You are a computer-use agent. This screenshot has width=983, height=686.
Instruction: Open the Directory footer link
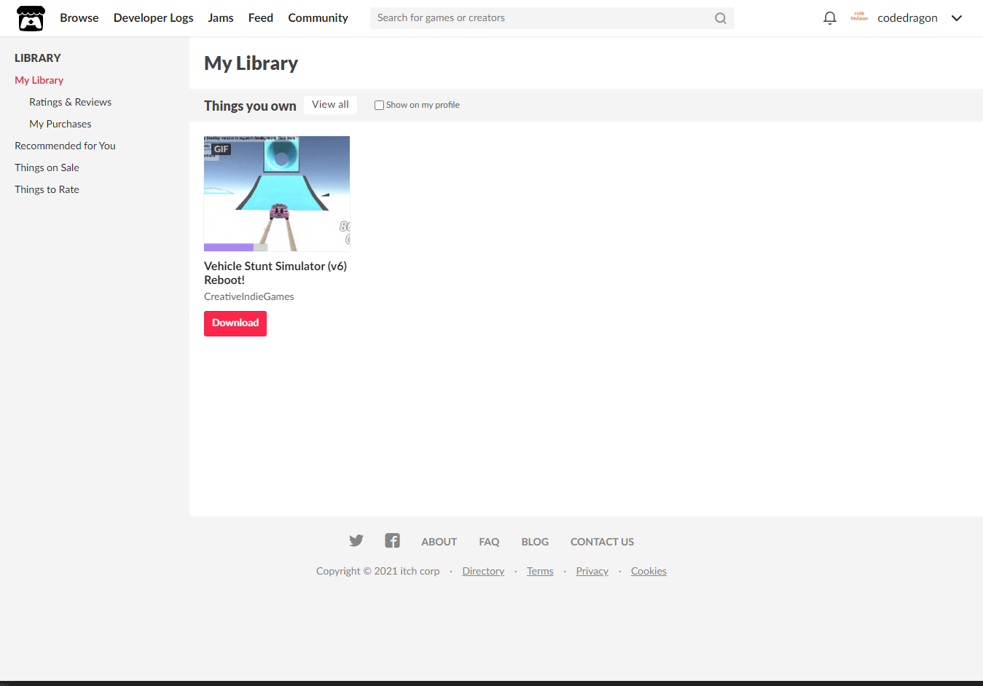483,571
